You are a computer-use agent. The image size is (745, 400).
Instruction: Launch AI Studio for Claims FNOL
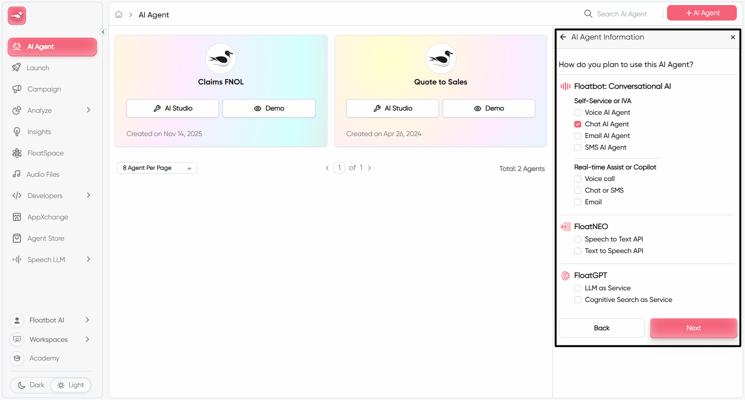[172, 108]
